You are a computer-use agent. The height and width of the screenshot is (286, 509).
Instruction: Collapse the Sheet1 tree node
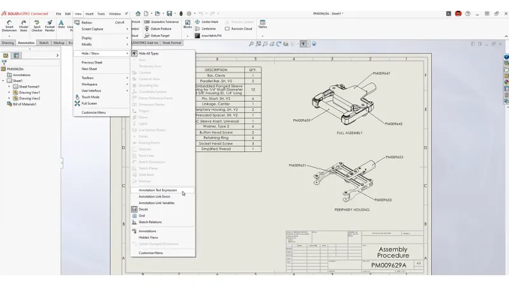click(x=3, y=81)
